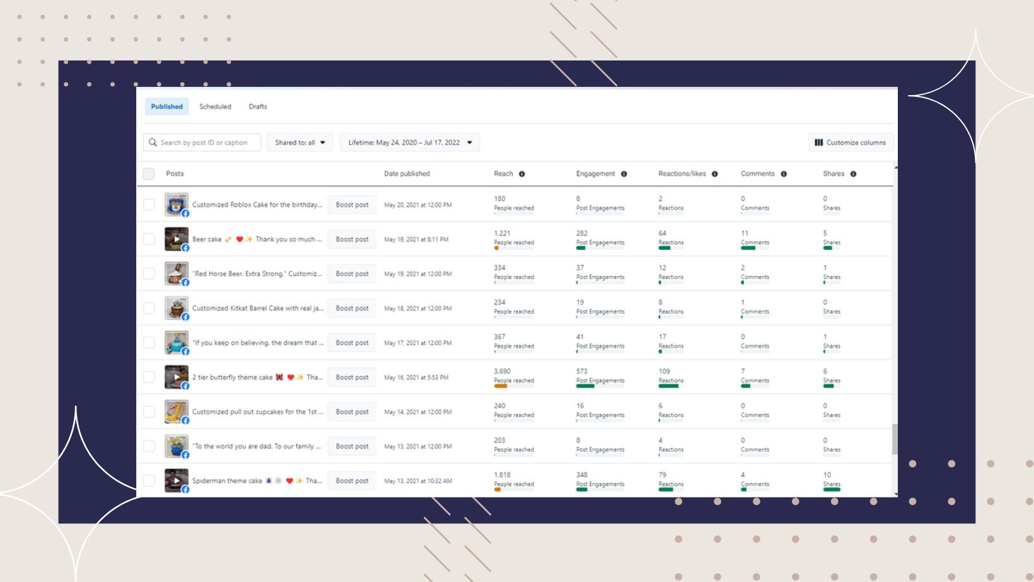Click the dropdown arrow beside the date range

tap(470, 142)
